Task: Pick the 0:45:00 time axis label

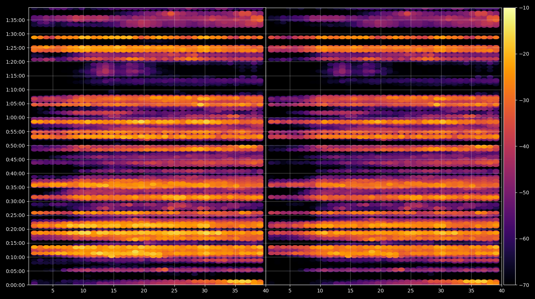Action: pyautogui.click(x=15, y=160)
